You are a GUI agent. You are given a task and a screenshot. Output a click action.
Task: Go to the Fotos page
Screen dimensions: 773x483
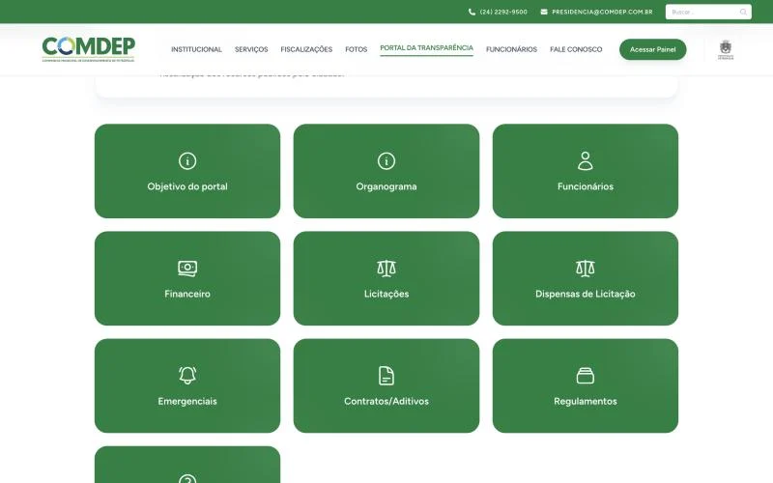pos(356,49)
